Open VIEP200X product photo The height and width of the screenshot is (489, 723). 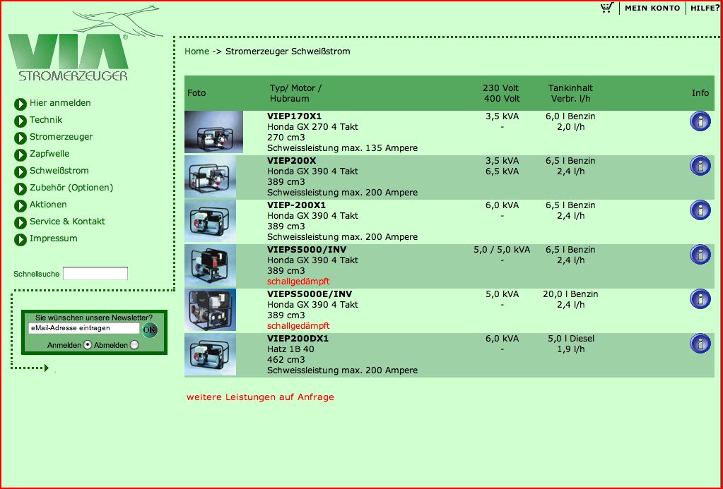(211, 177)
